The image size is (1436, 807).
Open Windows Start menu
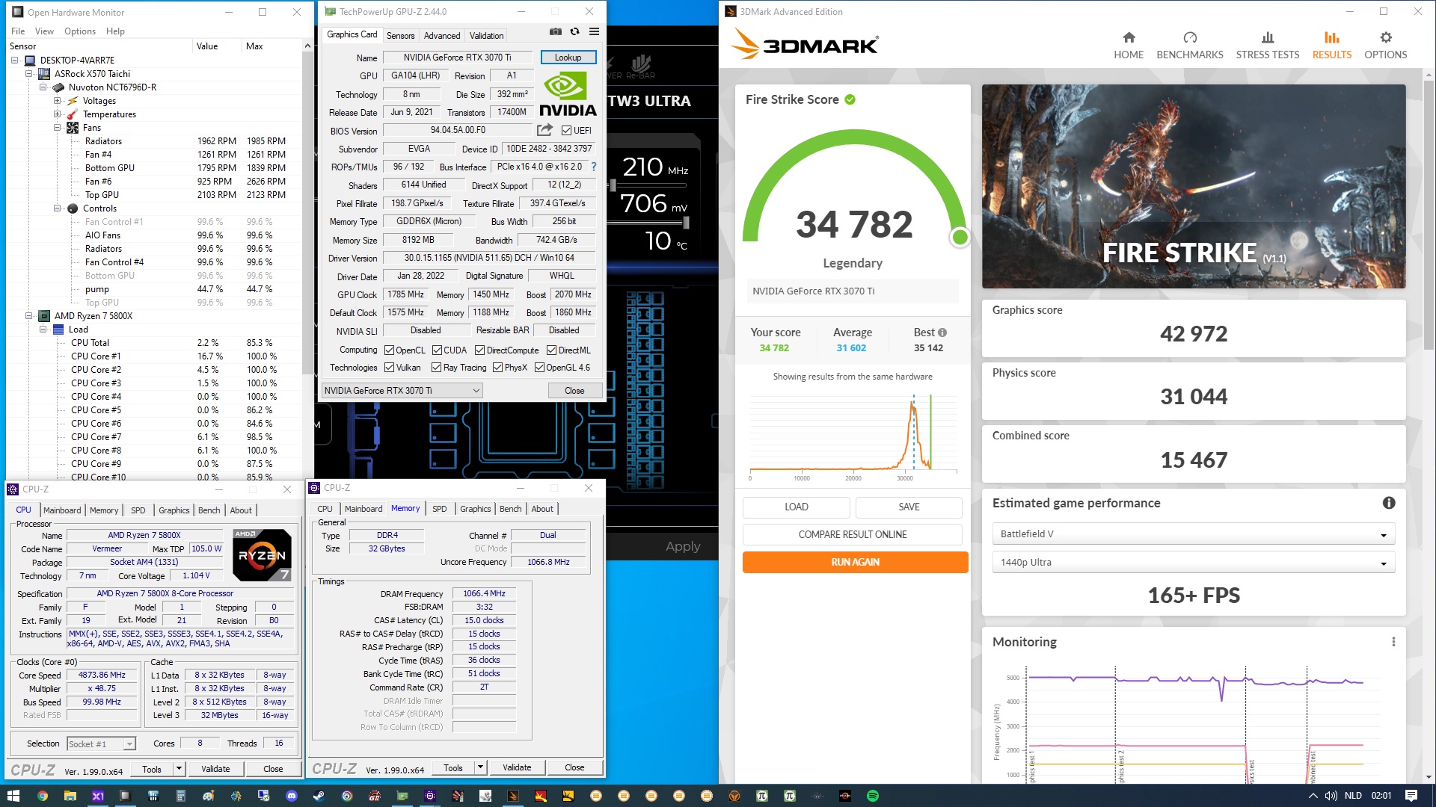click(x=13, y=796)
